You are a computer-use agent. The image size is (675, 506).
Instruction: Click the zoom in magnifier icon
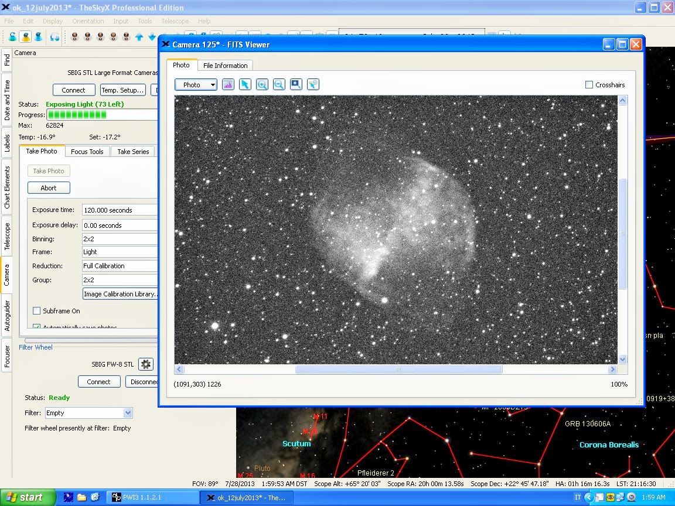tap(262, 85)
